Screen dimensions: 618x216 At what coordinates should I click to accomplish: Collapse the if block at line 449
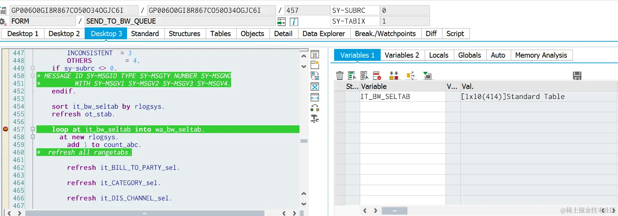point(33,68)
